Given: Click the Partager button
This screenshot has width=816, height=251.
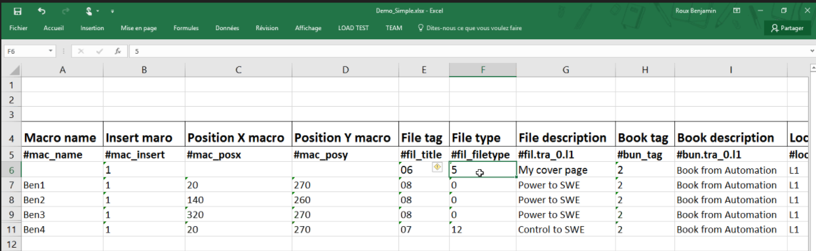Looking at the screenshot, I should click(x=787, y=28).
